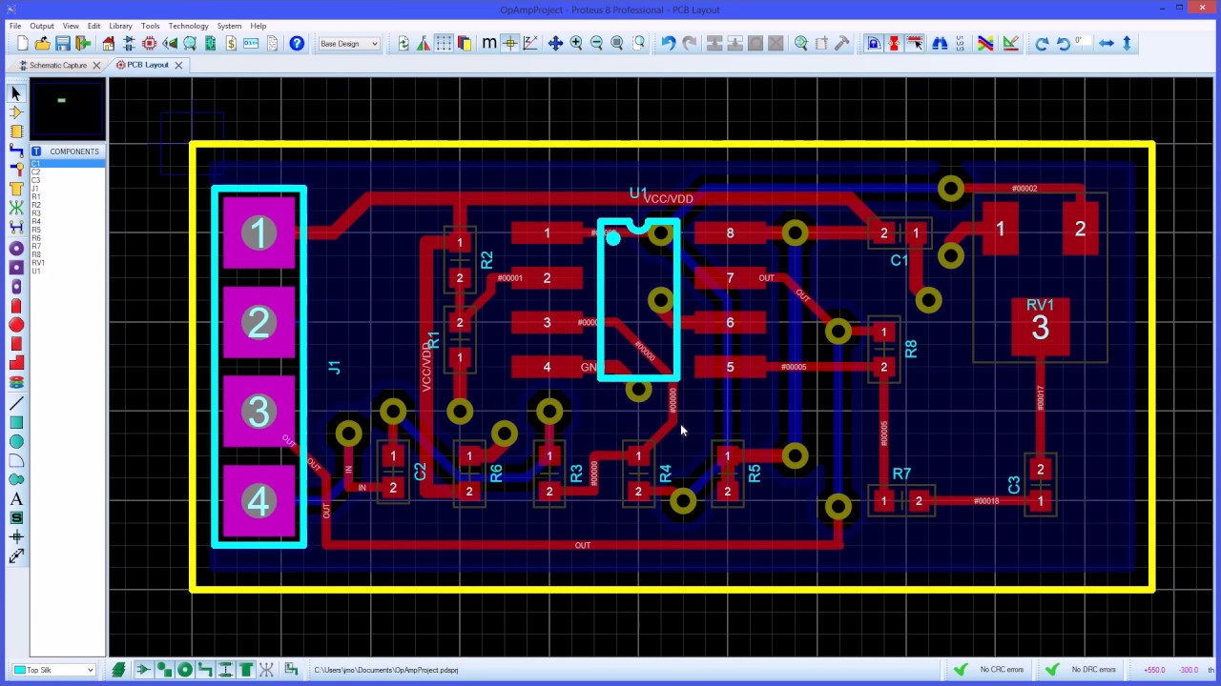The image size is (1221, 686).
Task: Open the Bill of Materials
Action: [x=231, y=43]
